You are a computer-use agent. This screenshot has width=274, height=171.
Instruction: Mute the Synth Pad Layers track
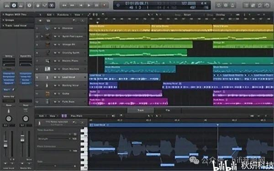tap(55, 36)
